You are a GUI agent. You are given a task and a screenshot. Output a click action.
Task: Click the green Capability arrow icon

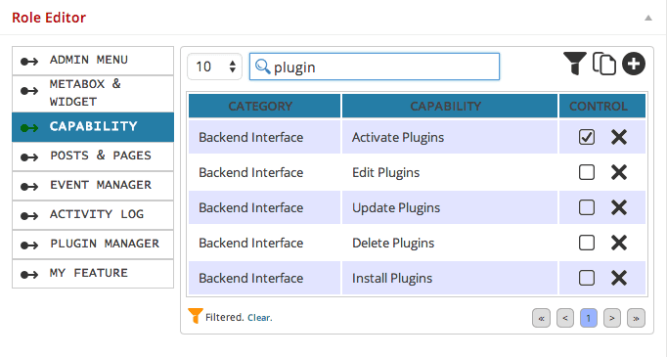click(29, 128)
